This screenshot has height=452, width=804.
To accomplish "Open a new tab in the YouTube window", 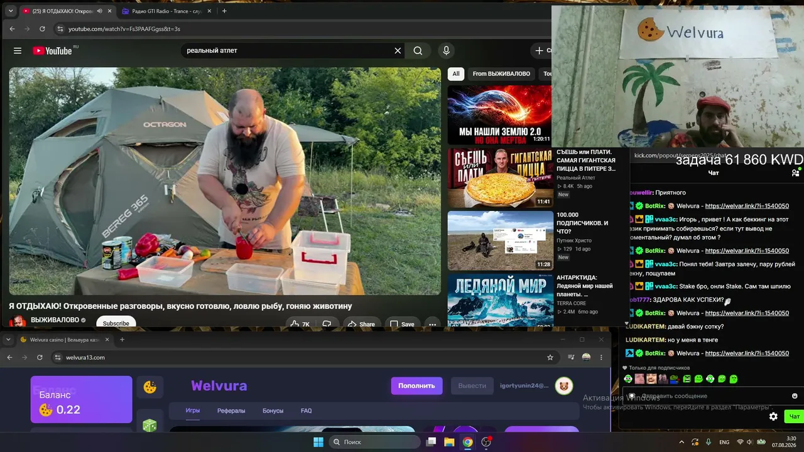I will 224,11.
